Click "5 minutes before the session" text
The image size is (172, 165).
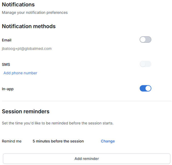(58, 141)
